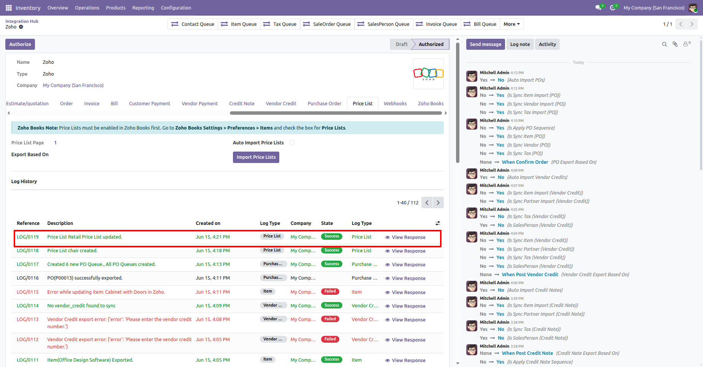This screenshot has width=703, height=367.
Task: Attach files using the paperclip icon
Action: [x=675, y=44]
